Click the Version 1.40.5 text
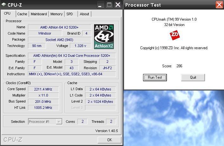This screenshot has width=224, height=146. [x=107, y=131]
